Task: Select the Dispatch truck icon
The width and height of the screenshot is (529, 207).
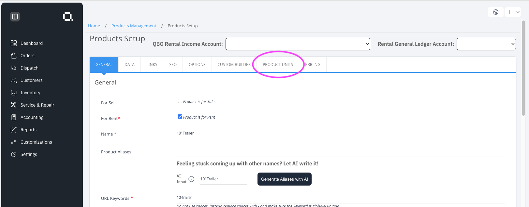Action: 14,68
